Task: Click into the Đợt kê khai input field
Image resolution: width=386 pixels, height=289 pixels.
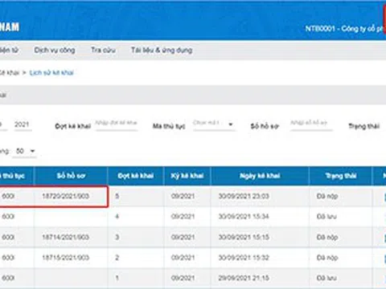Action: click(x=117, y=124)
